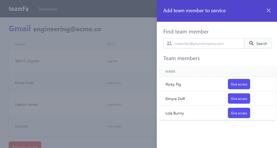Select Wile E. Coyote row
This screenshot has width=277, height=148.
coord(83,61)
